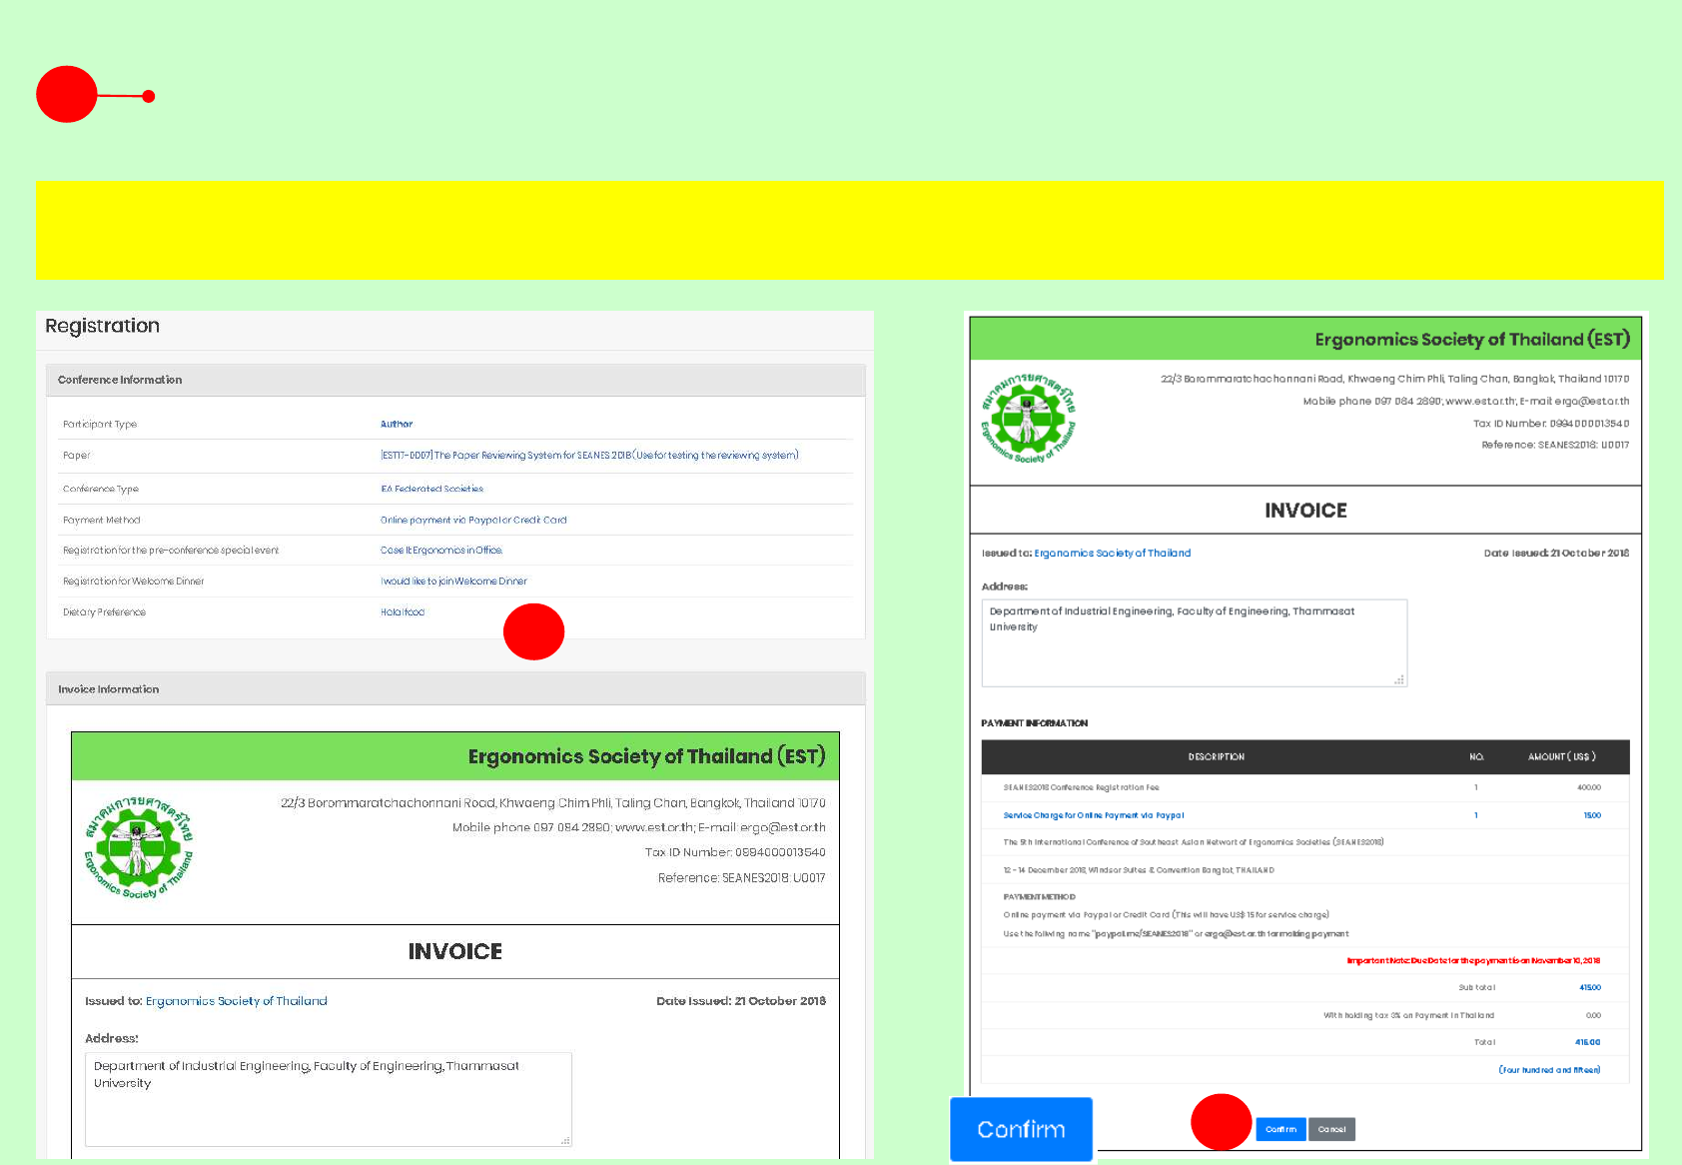This screenshot has height=1165, width=1682.
Task: Select the 'EA Federated Societies' conference type value
Action: 431,489
